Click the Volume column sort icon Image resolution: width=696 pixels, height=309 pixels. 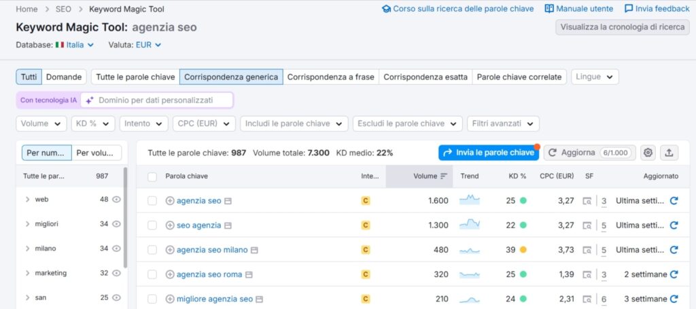coord(443,177)
